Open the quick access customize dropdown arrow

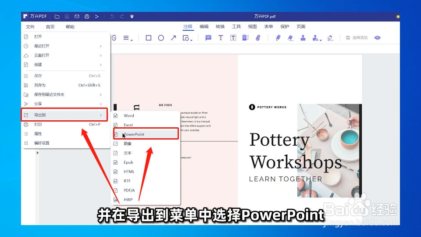tap(132, 17)
